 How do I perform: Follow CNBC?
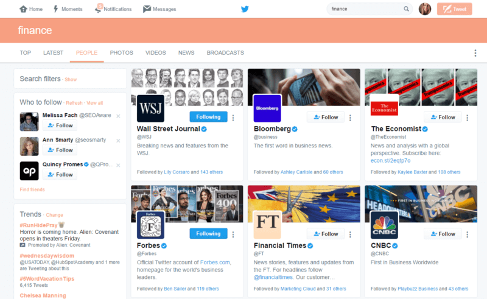[443, 234]
